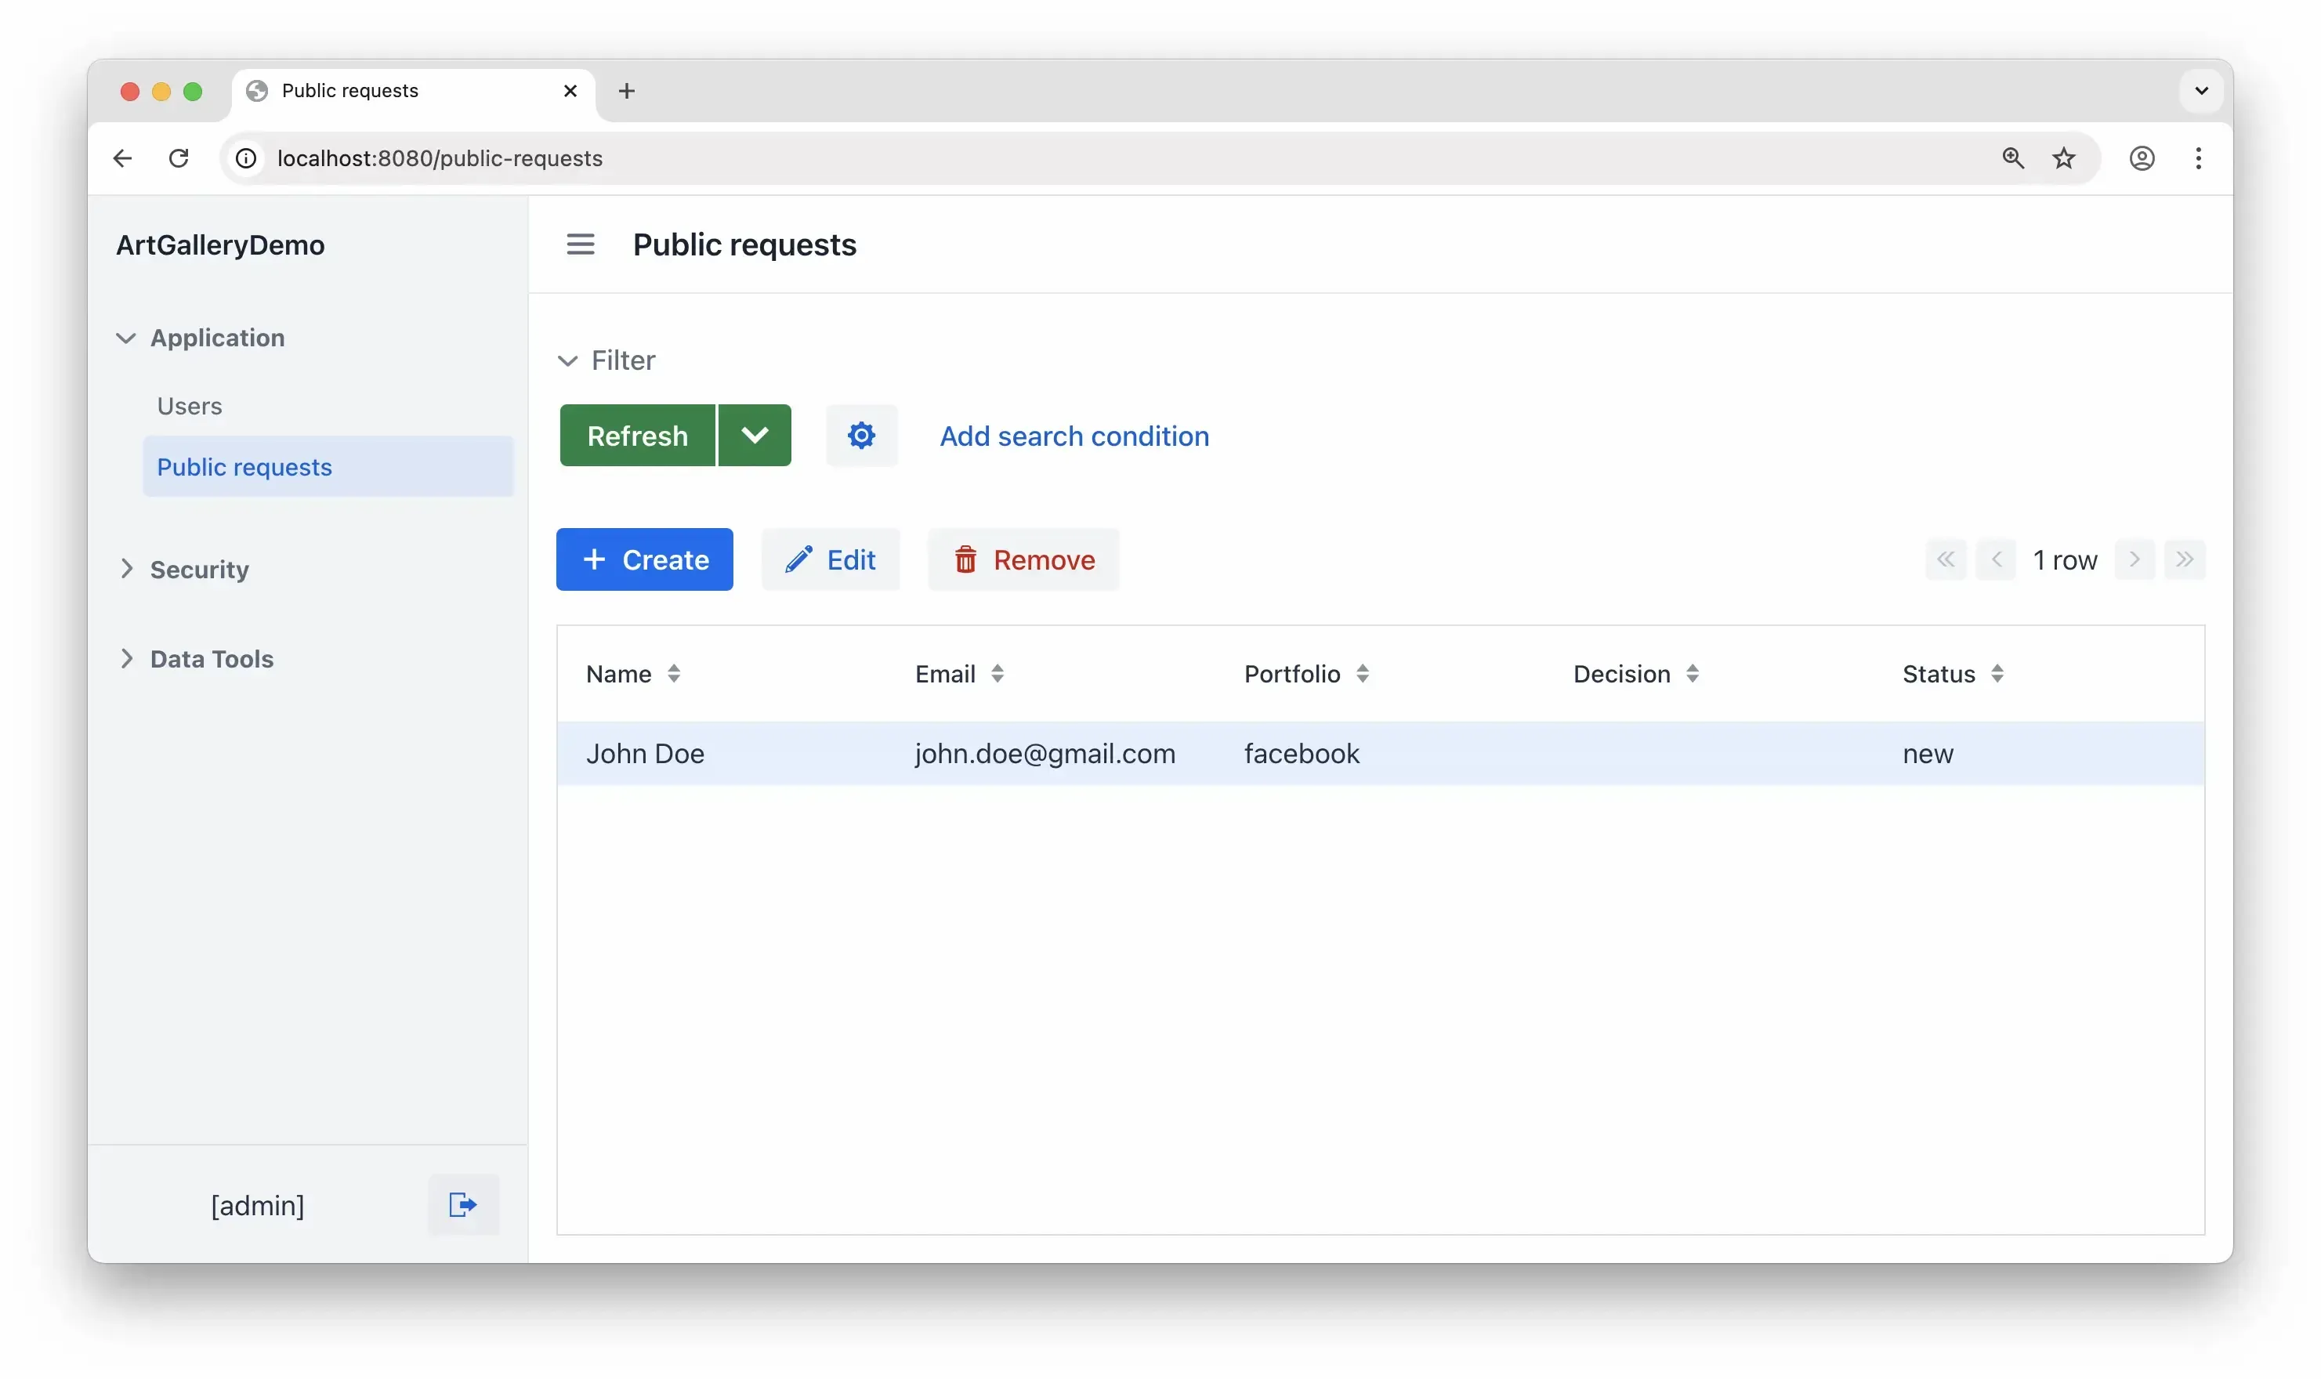Select Public requests sidebar item
This screenshot has height=1379, width=2321.
(x=244, y=466)
